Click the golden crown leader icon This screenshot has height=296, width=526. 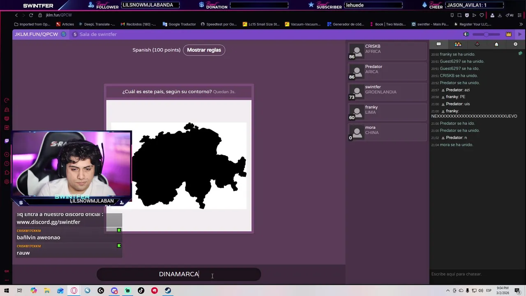(x=509, y=34)
